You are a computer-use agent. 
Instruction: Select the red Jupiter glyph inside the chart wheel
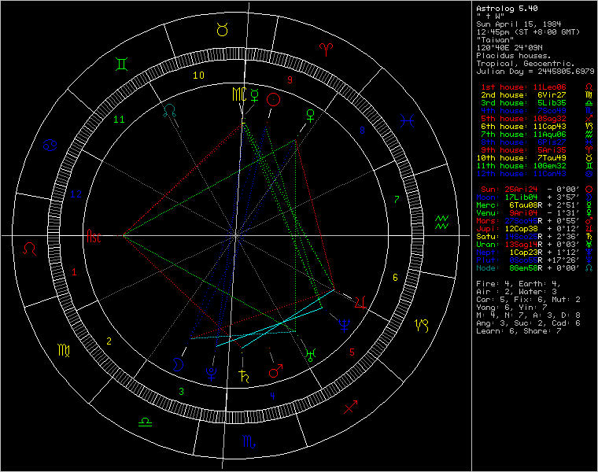360,302
